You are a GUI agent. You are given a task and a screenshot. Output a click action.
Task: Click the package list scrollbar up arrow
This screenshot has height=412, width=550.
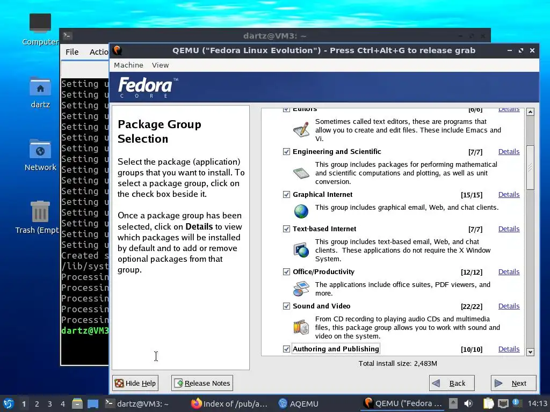tap(530, 112)
